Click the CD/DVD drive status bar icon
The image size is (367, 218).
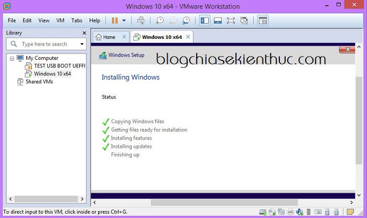click(x=272, y=212)
